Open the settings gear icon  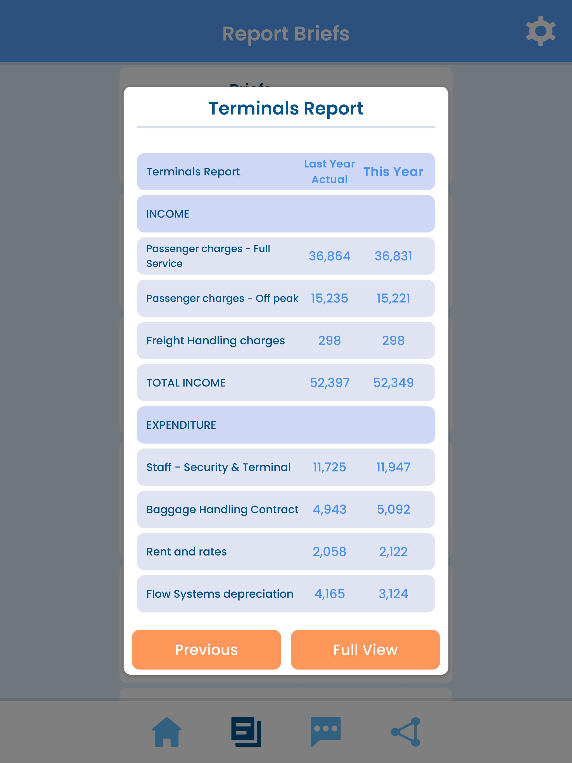pos(540,31)
